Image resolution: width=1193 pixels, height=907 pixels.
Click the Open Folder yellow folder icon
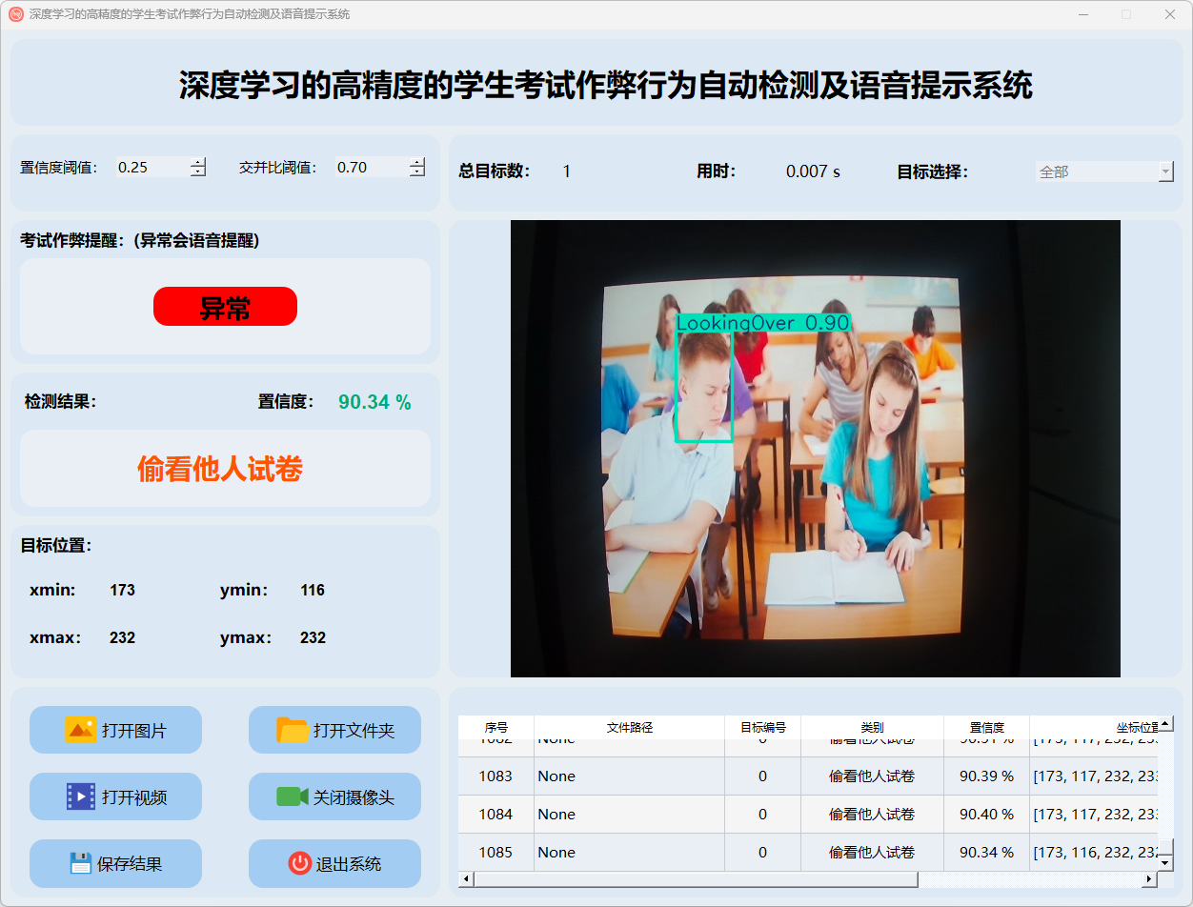293,730
